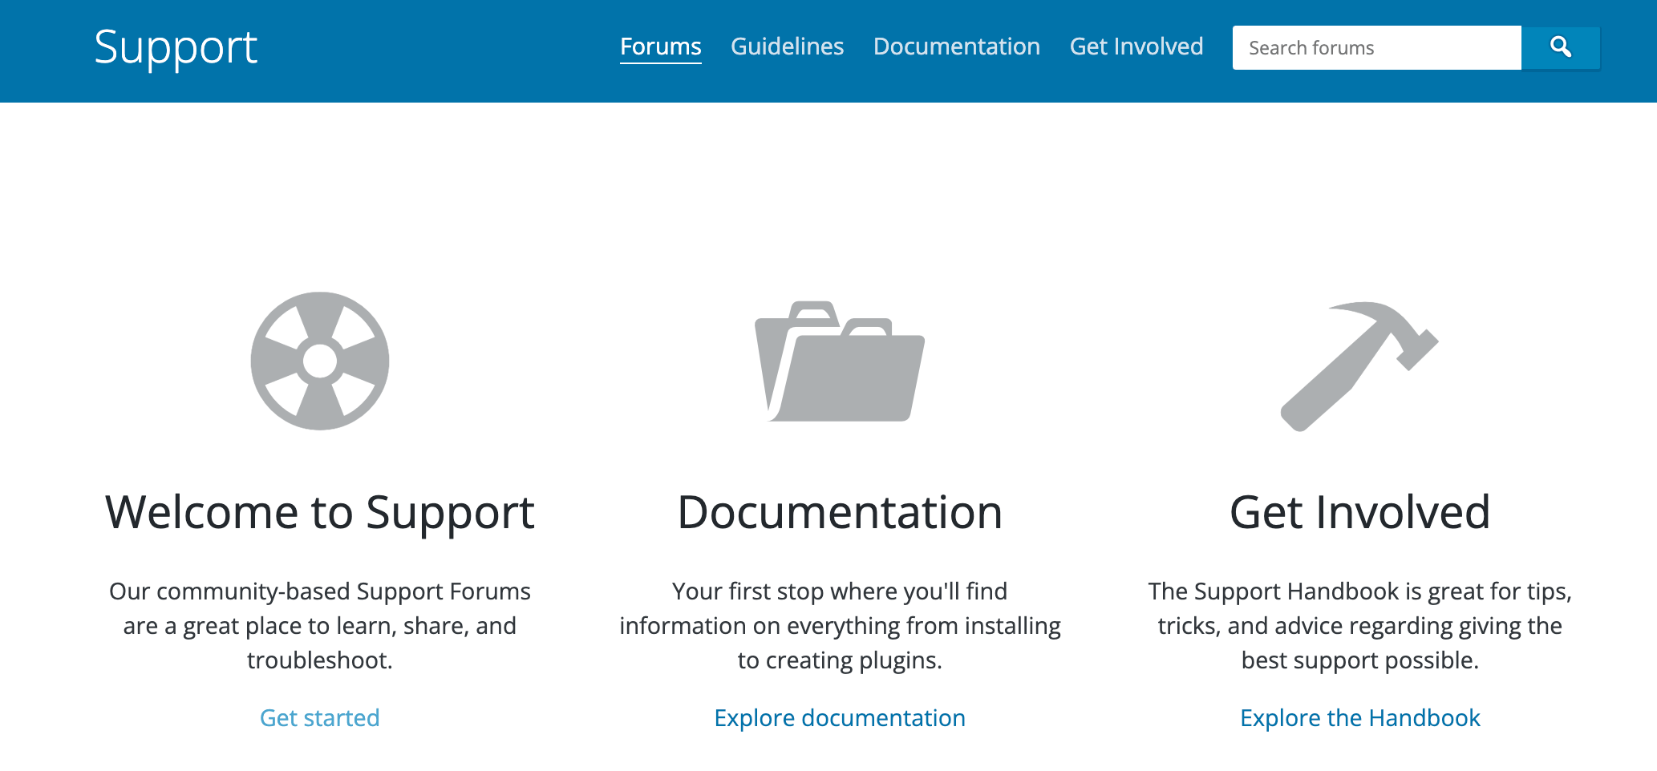The width and height of the screenshot is (1657, 771).
Task: Click the documentation description about creating plugins
Action: pos(839,625)
